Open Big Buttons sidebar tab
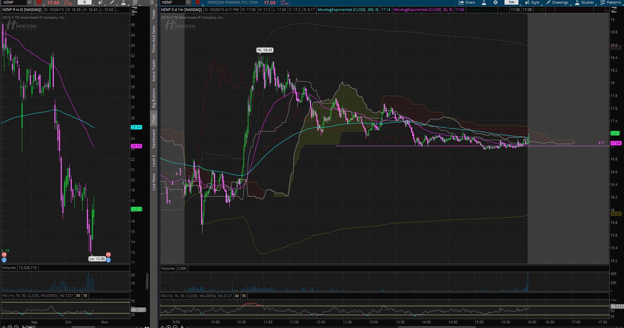624x328 pixels. point(154,98)
